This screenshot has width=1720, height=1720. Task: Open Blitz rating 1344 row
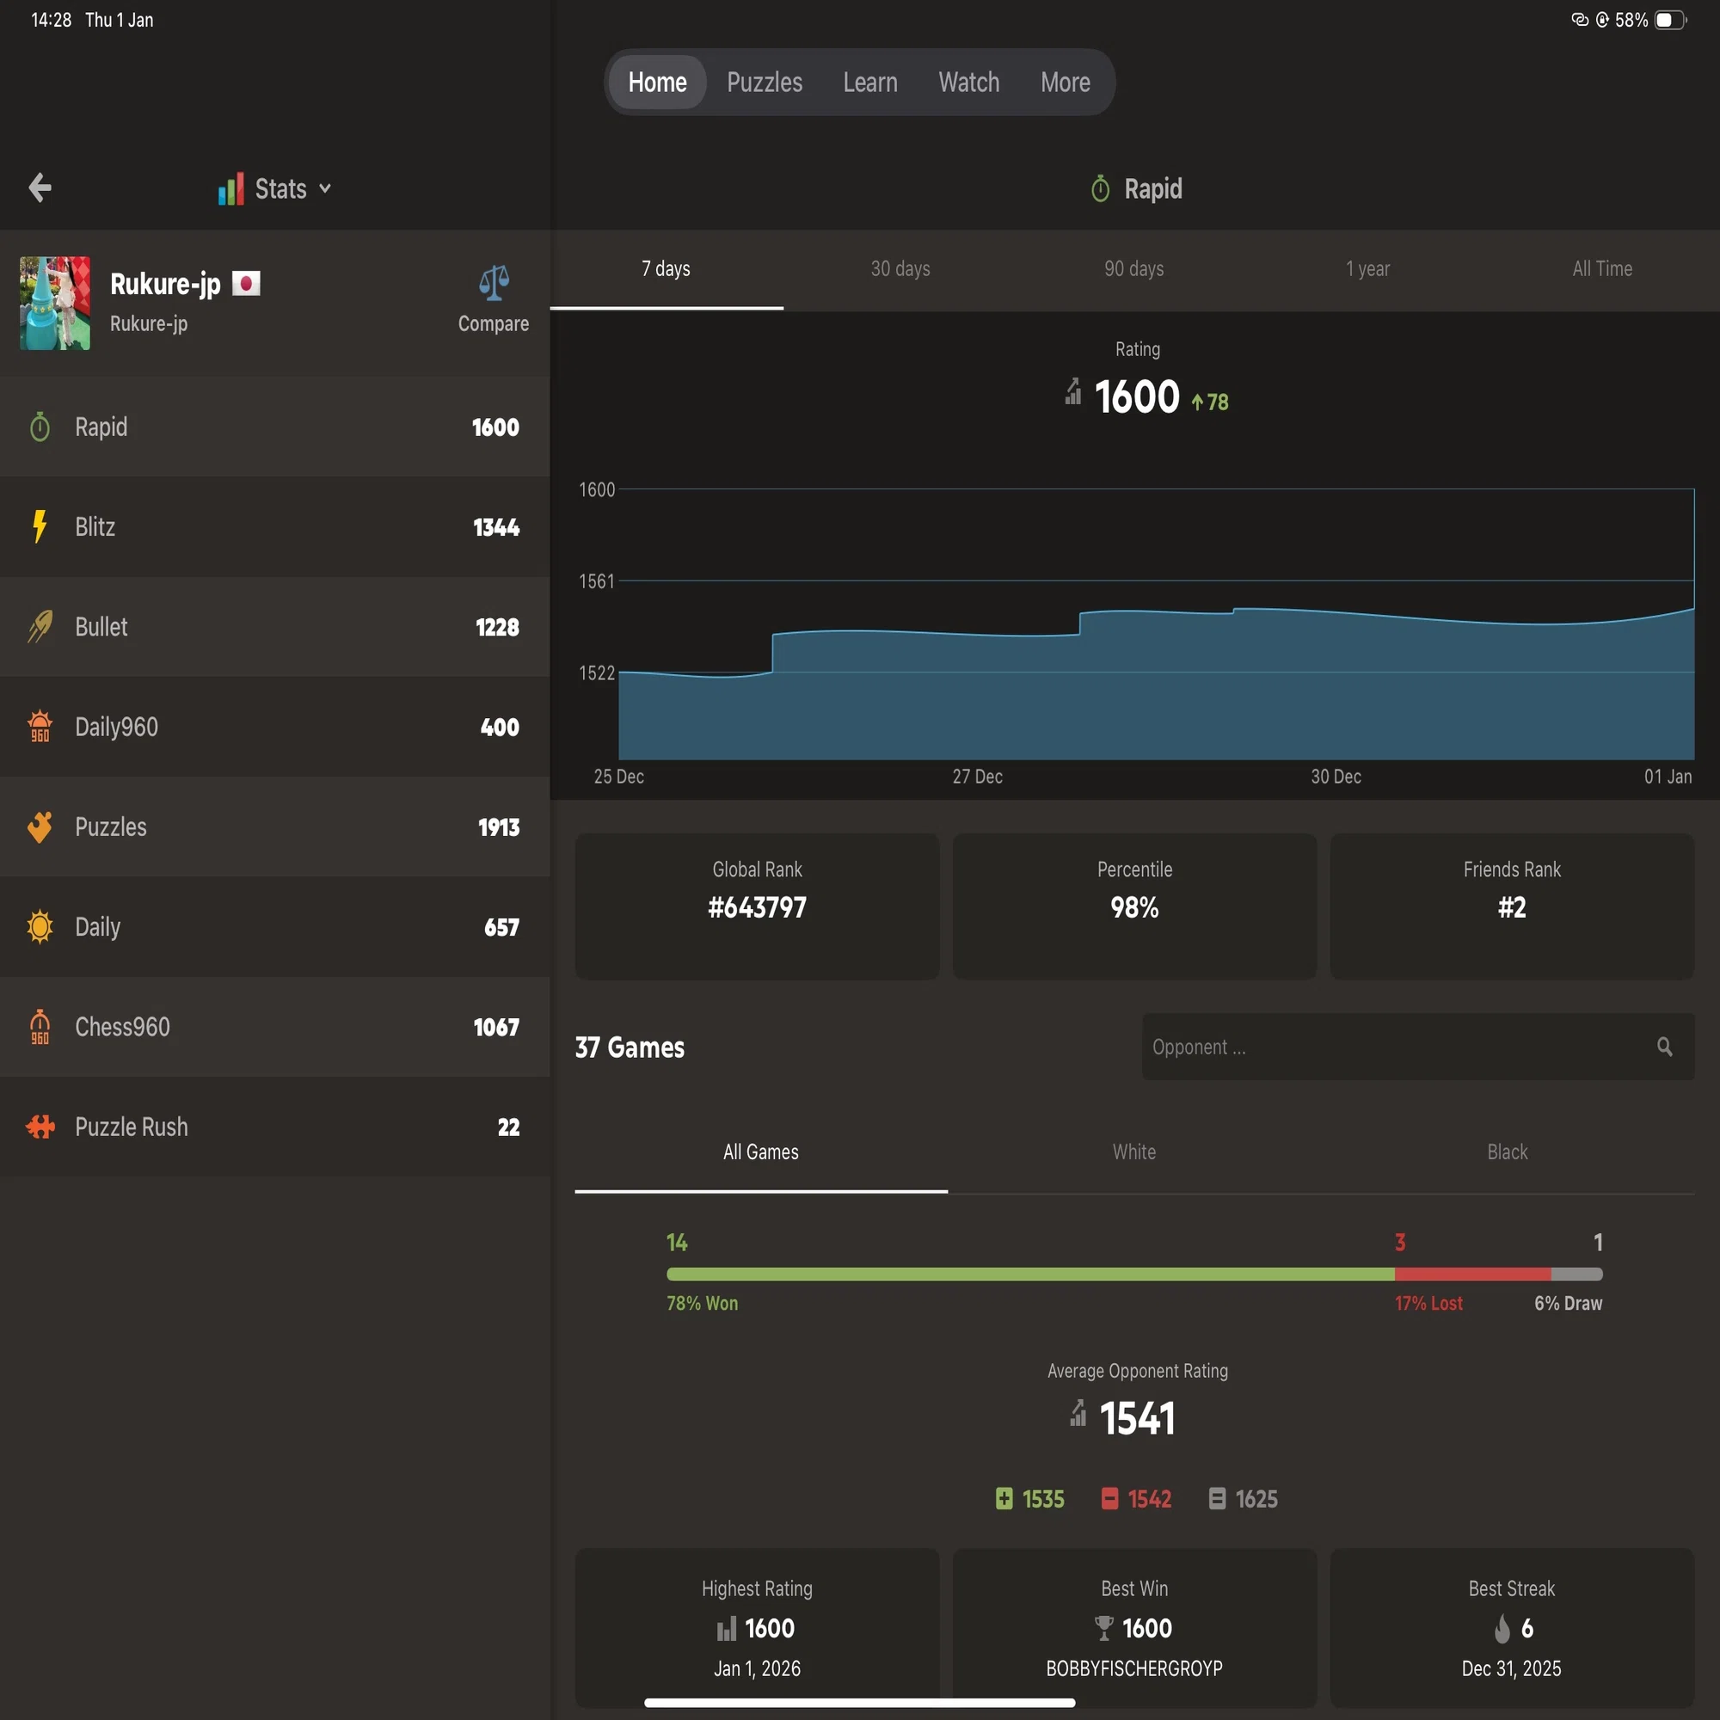click(x=275, y=526)
